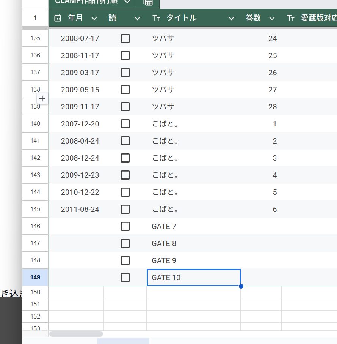
Task: Tick the checkbox in the 2008-04-24 row
Action: [125, 141]
